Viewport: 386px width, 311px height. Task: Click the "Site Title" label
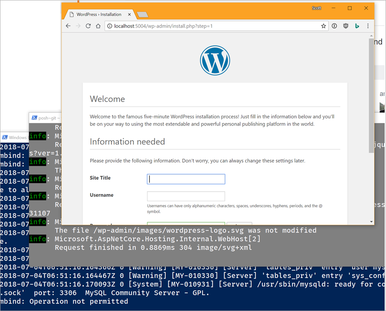tap(100, 178)
